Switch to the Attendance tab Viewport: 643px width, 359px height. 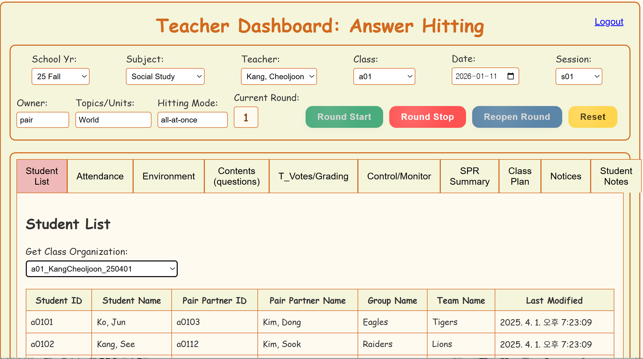click(100, 176)
